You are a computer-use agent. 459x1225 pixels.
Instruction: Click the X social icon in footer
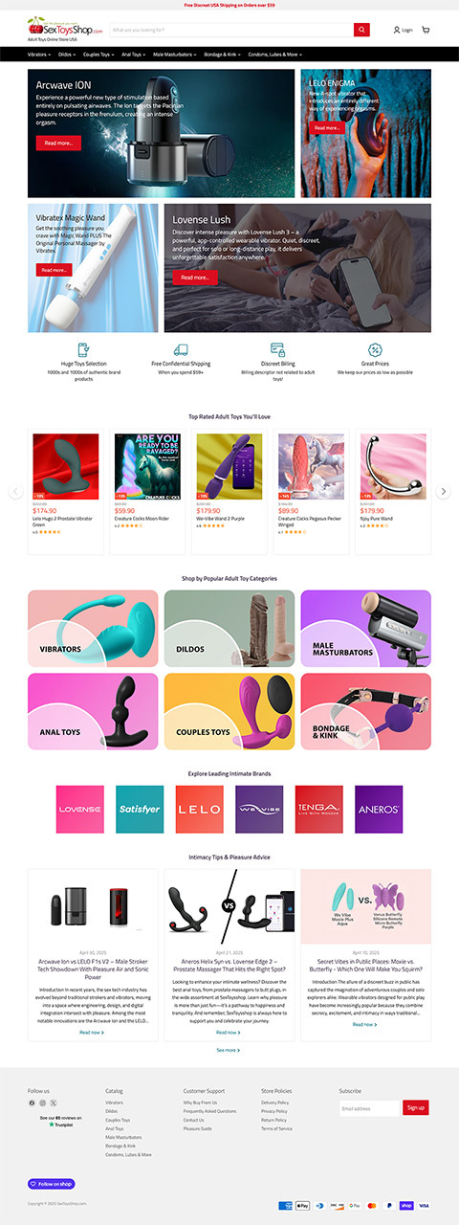[54, 1103]
